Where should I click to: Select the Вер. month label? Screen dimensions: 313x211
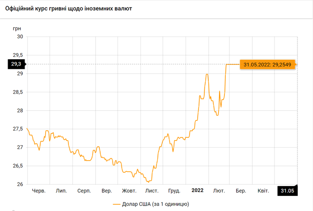pos(107,190)
